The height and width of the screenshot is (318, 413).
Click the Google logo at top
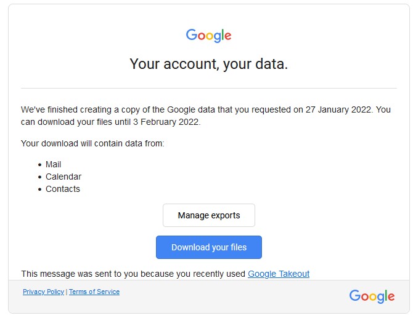pyautogui.click(x=208, y=36)
